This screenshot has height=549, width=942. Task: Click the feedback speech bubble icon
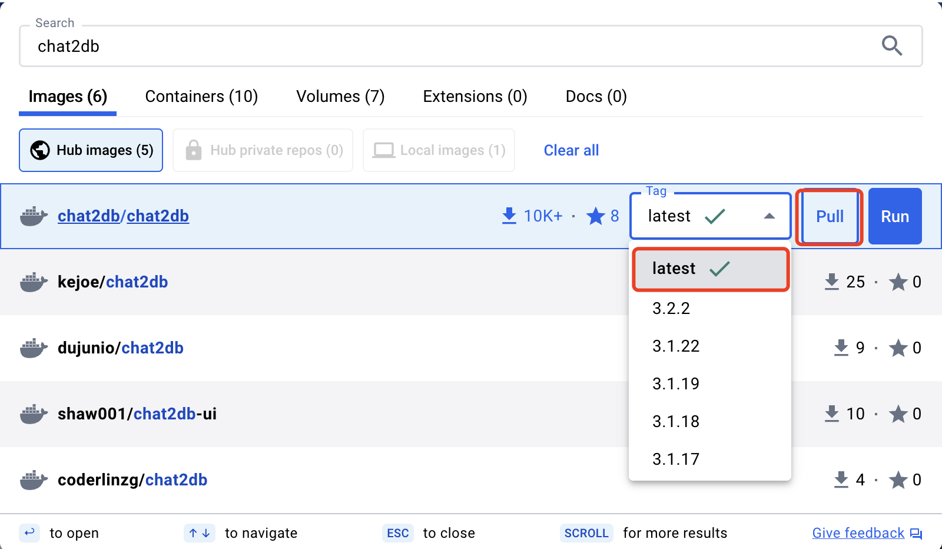[916, 534]
